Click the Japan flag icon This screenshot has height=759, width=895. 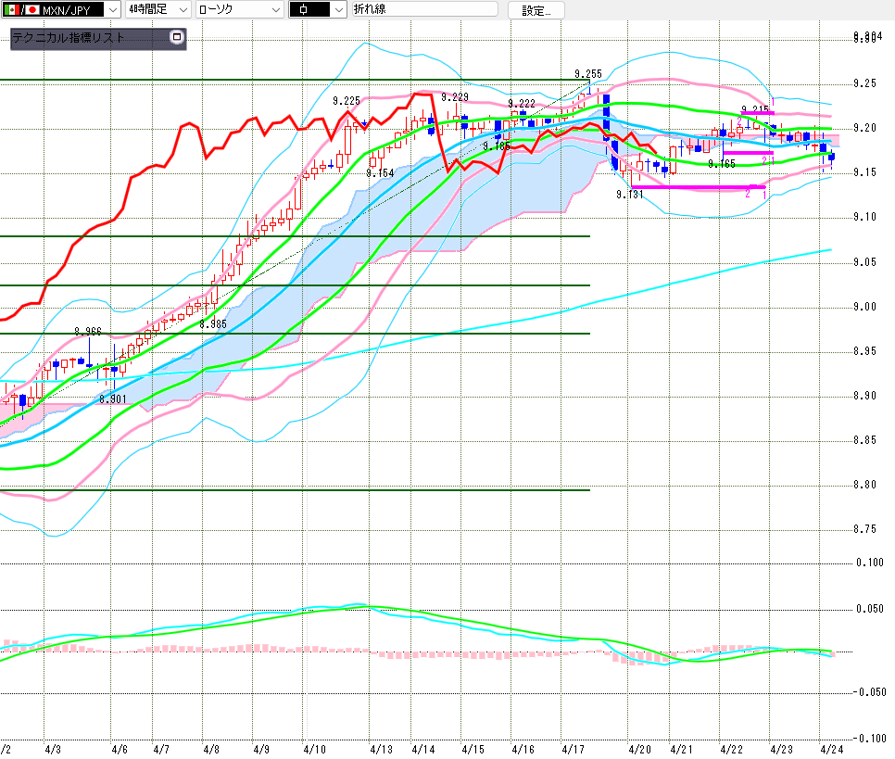coord(32,9)
